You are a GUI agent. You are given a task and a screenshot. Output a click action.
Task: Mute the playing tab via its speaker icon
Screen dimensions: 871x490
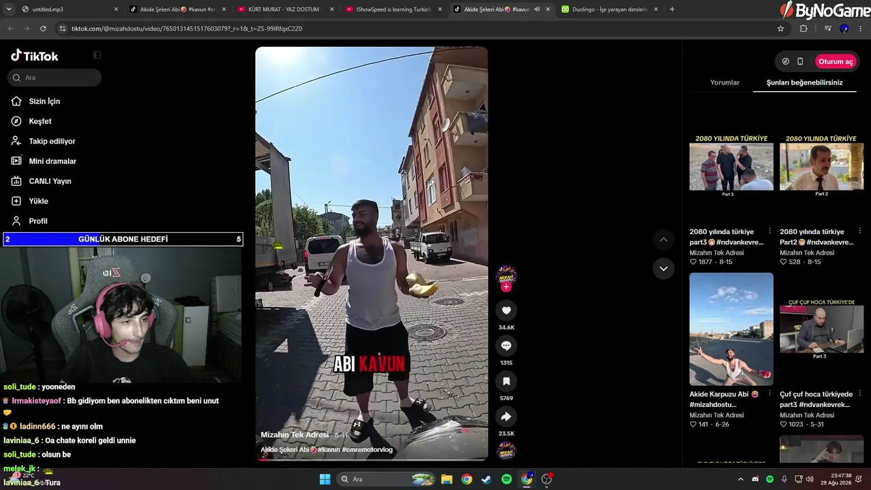537,10
